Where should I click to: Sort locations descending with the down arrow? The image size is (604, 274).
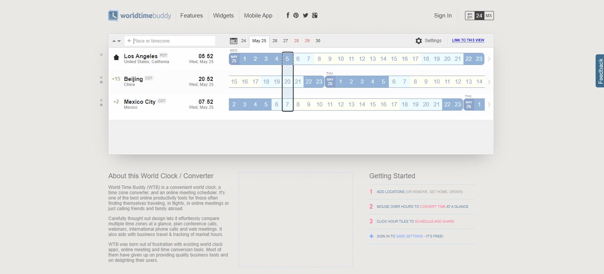pyautogui.click(x=119, y=41)
